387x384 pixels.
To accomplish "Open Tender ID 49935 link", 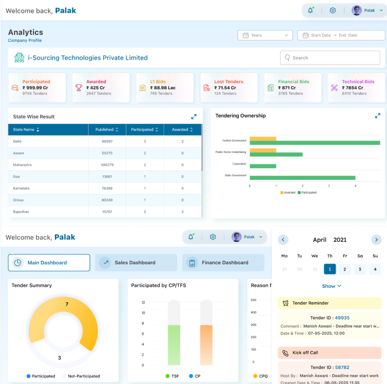I will 342,318.
